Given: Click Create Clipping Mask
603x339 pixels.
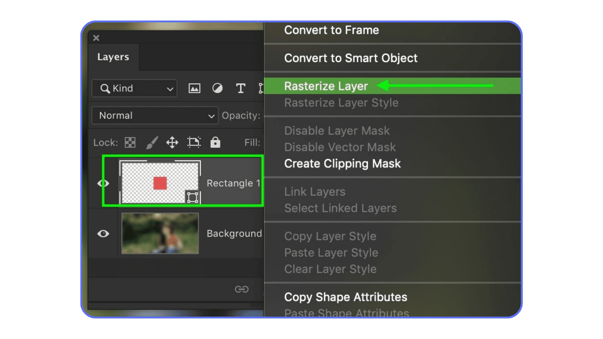Looking at the screenshot, I should click(x=342, y=164).
